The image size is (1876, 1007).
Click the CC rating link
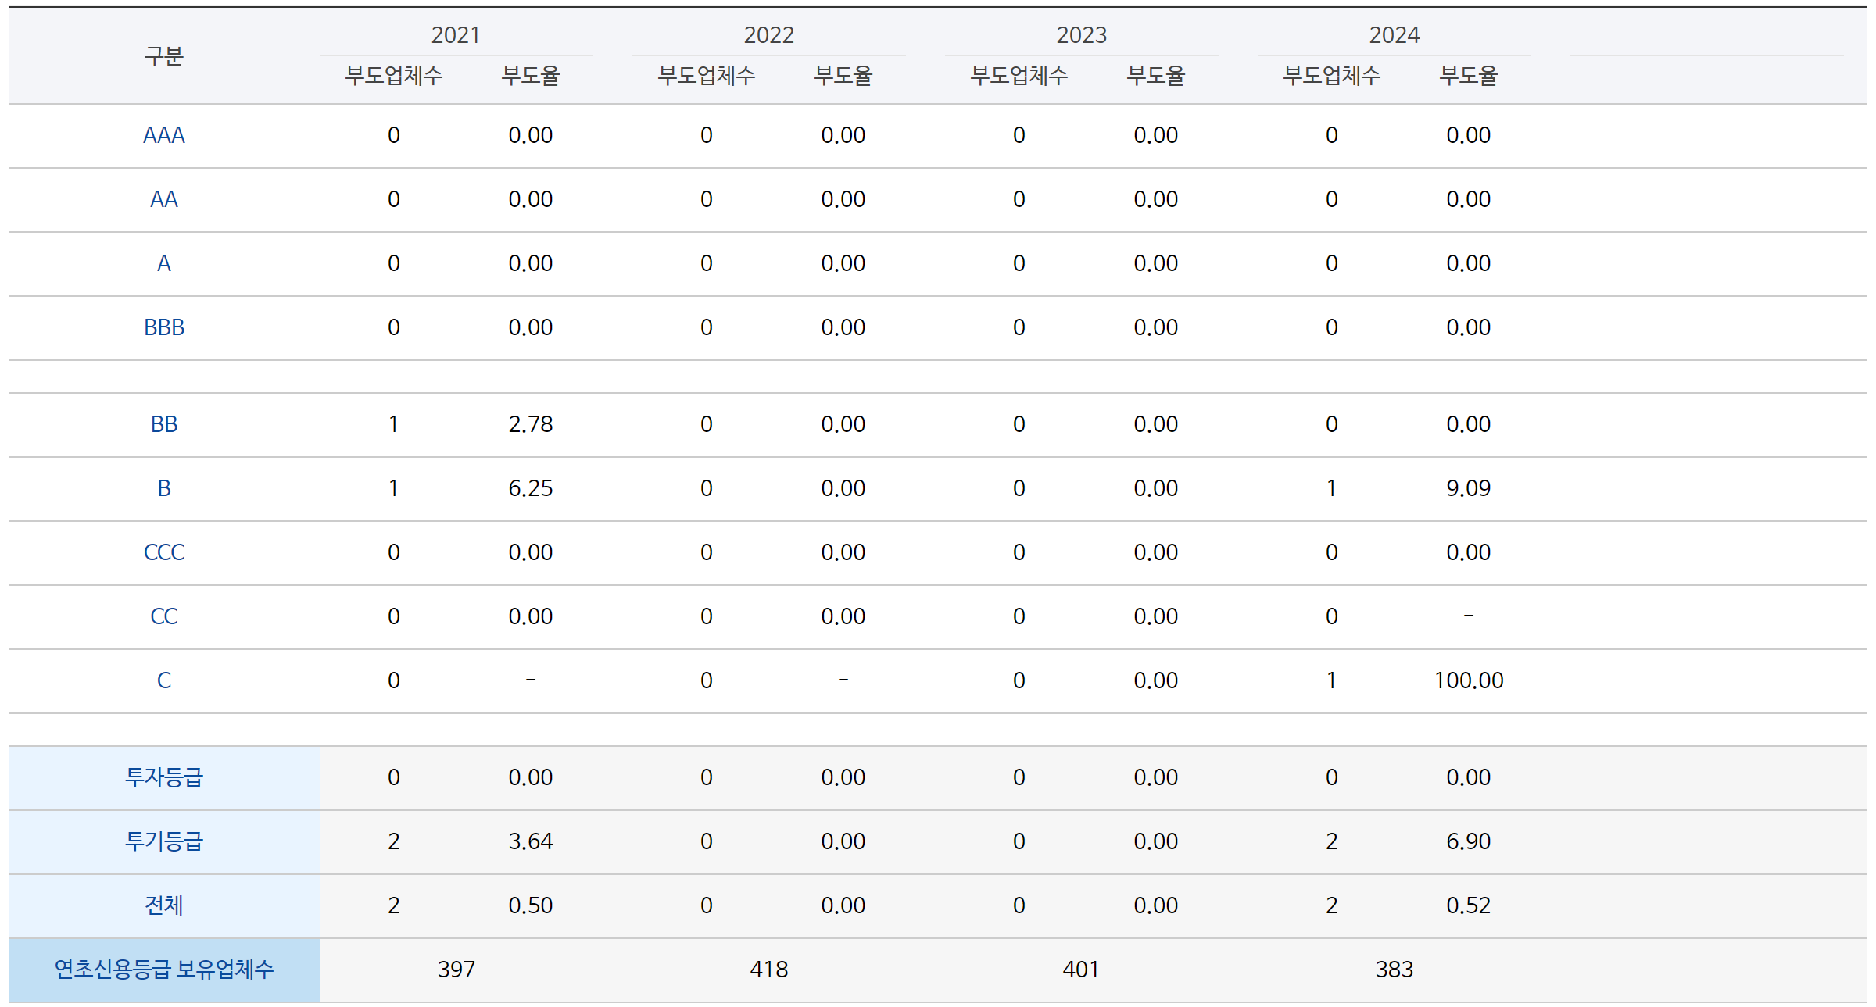pos(163,616)
